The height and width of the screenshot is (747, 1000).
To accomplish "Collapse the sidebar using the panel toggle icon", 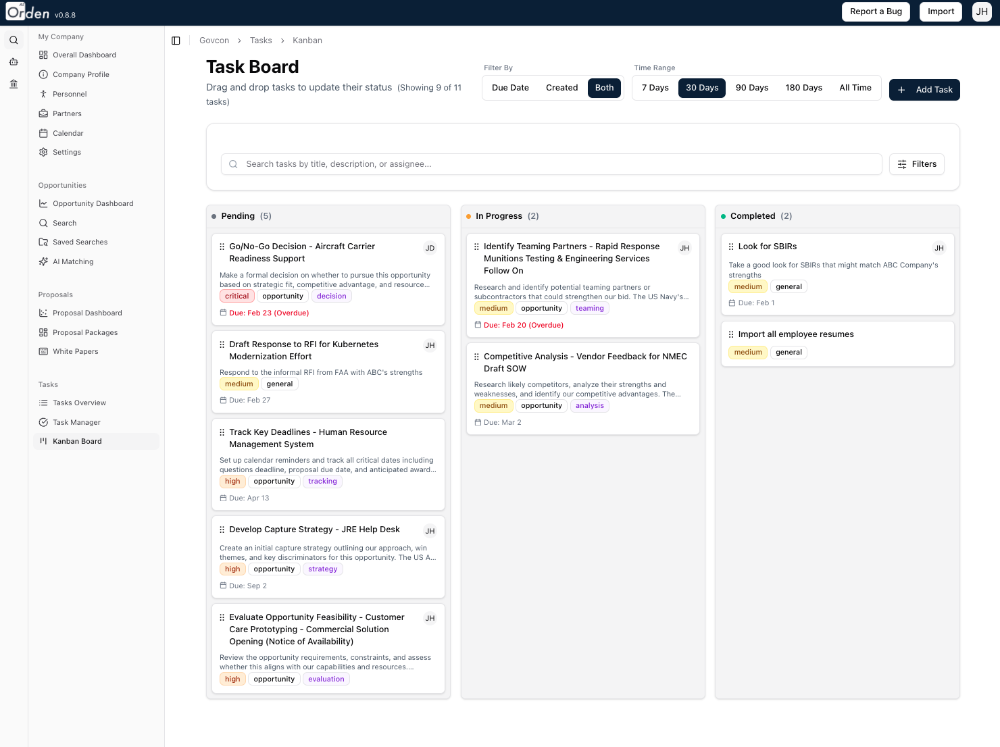I will click(176, 41).
